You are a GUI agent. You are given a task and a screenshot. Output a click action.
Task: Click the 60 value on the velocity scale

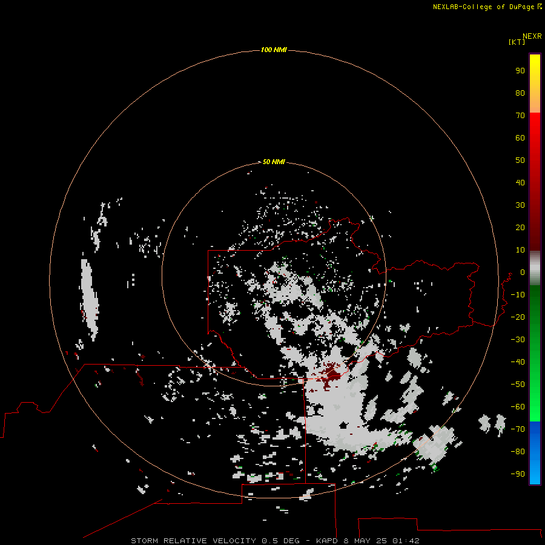[x=520, y=137]
